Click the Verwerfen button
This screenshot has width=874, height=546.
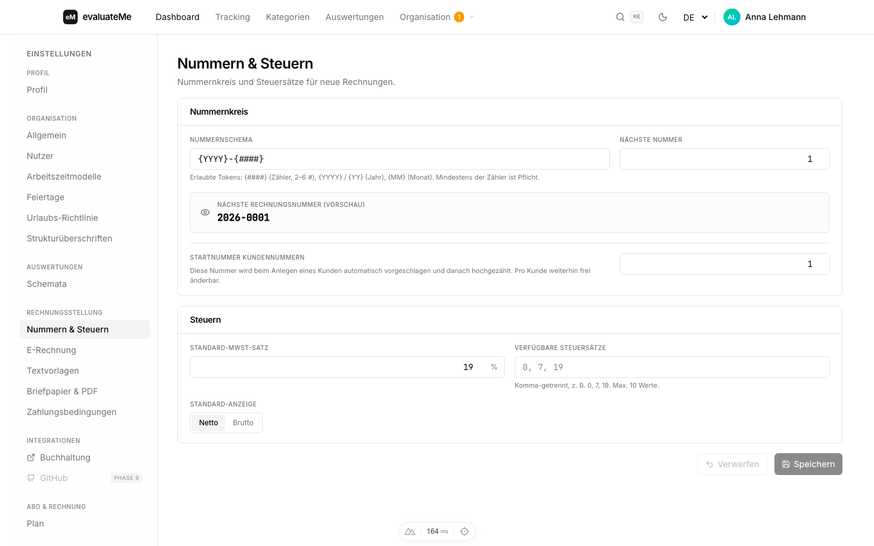pos(732,464)
